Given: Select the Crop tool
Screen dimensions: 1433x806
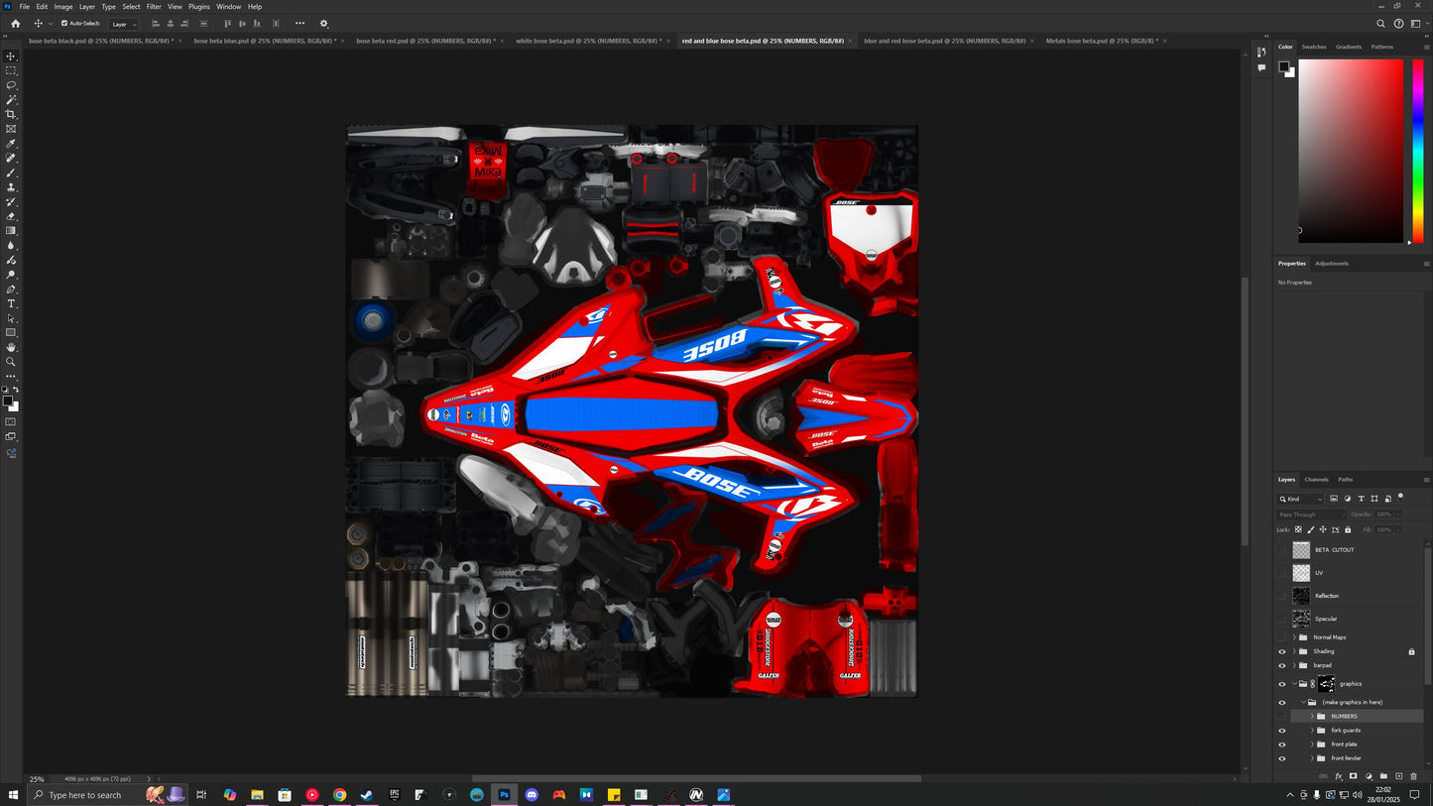Looking at the screenshot, I should 11,114.
